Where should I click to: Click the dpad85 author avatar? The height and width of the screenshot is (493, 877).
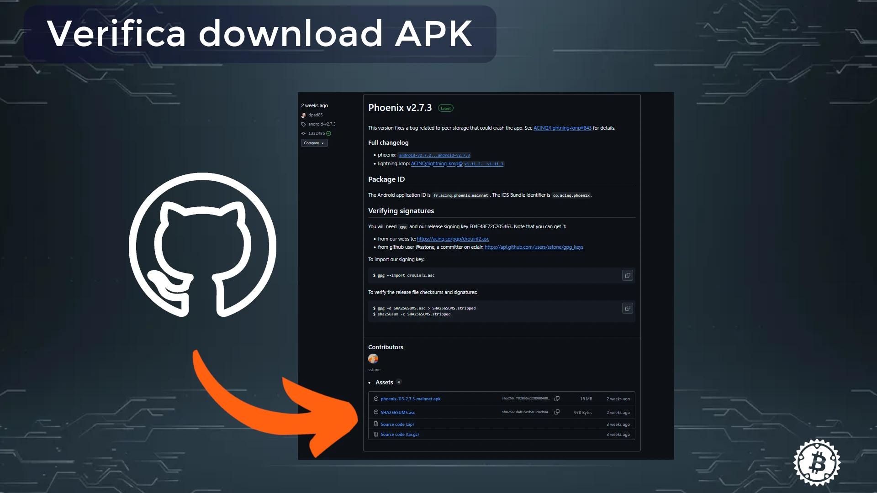[303, 115]
